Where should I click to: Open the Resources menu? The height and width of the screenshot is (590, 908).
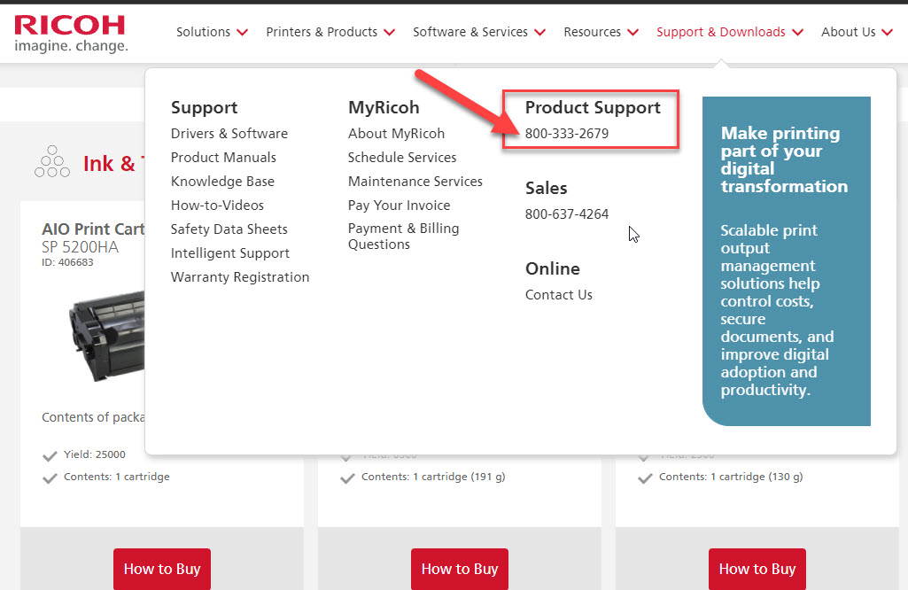(x=593, y=32)
